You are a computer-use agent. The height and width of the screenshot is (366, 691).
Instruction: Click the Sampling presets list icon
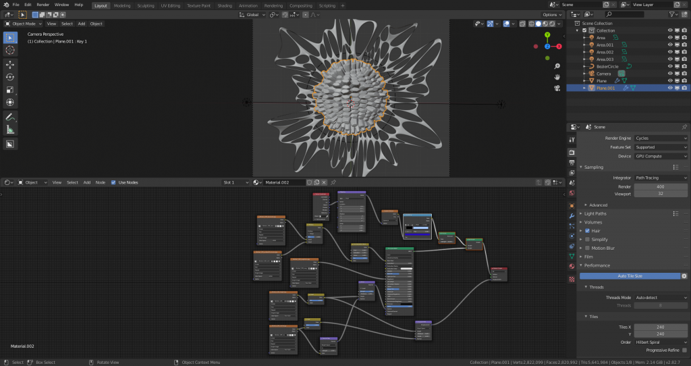tap(675, 167)
